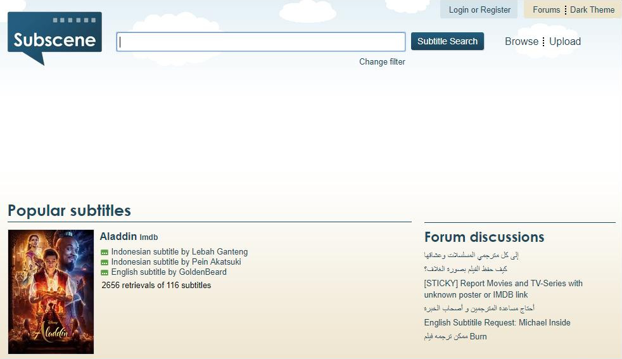Open English subtitle by GoldenBeard

(x=168, y=272)
